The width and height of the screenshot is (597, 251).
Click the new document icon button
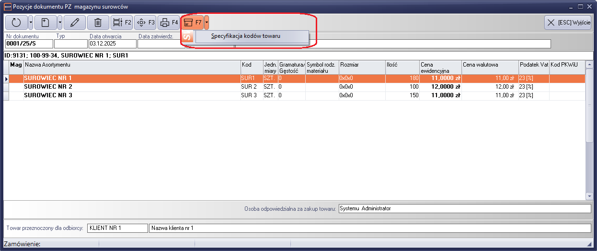click(46, 23)
